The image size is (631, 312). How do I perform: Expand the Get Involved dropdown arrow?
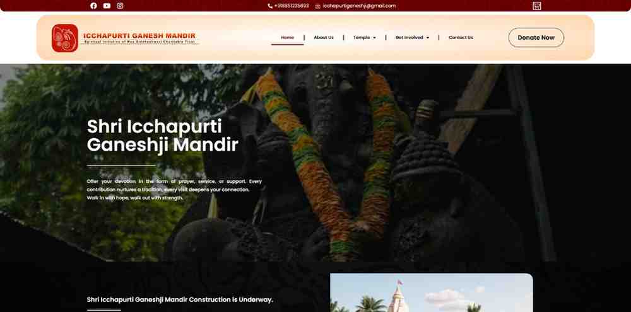427,38
